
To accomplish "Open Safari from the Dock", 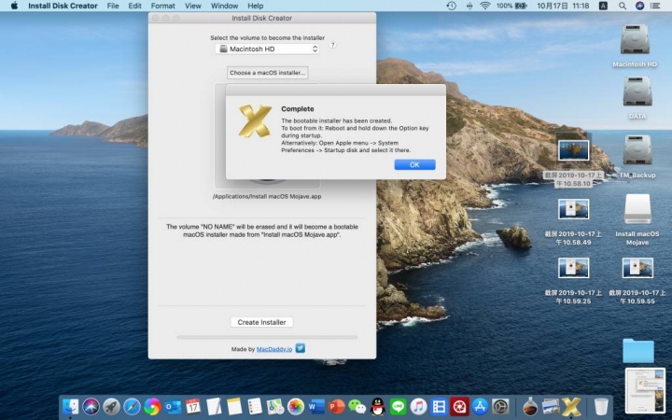I will click(132, 406).
